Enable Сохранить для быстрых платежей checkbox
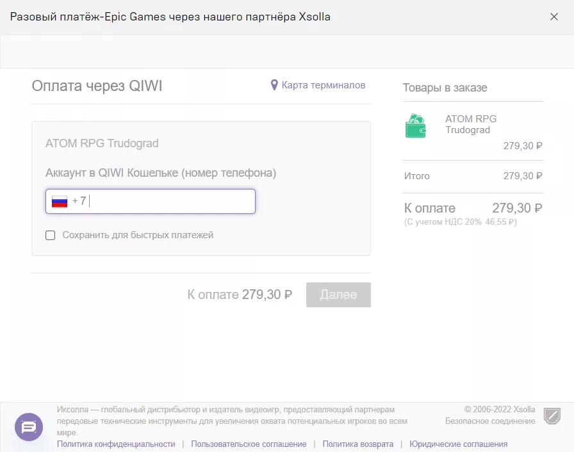Screen dimensions: 574x452 [51, 235]
